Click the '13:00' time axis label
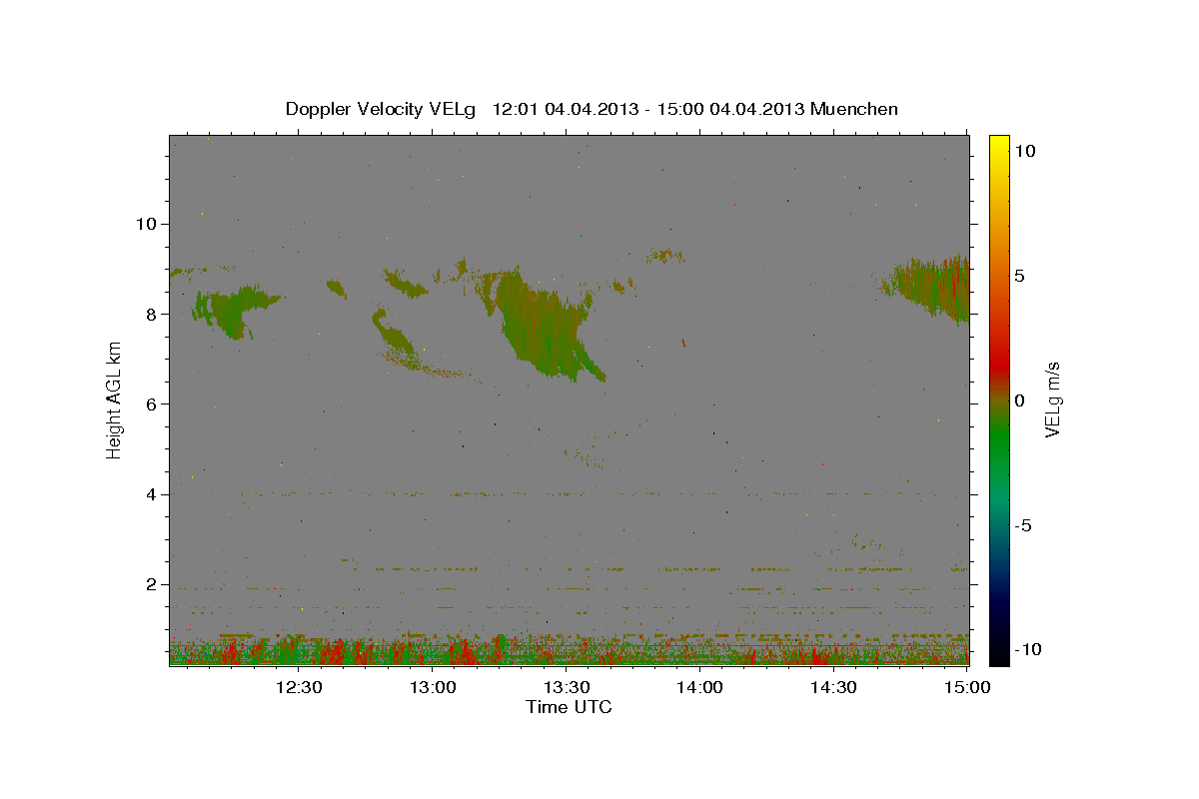The height and width of the screenshot is (799, 1199). [432, 687]
